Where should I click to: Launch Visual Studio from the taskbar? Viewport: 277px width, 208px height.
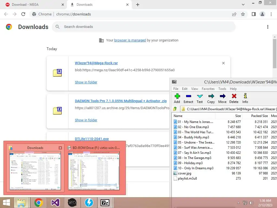55,203
